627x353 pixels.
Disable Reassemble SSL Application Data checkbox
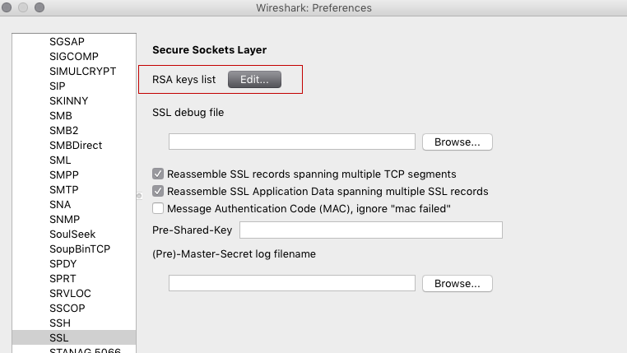point(158,191)
